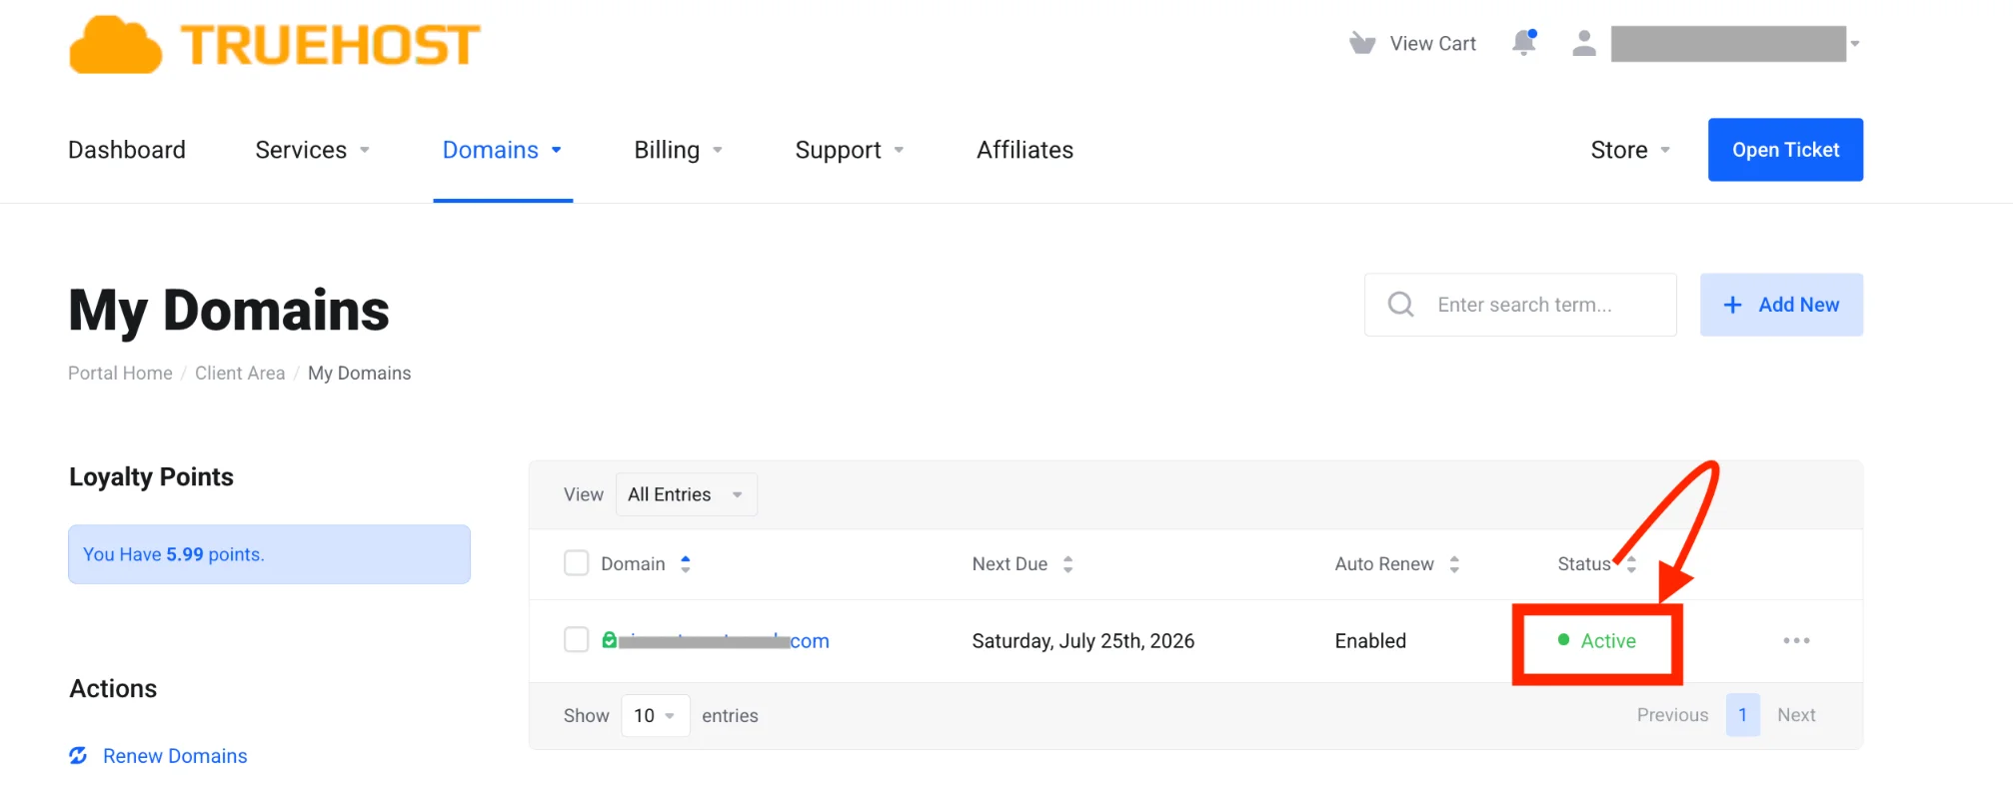Tick the select-all domains checkbox
This screenshot has width=2013, height=794.
click(577, 563)
